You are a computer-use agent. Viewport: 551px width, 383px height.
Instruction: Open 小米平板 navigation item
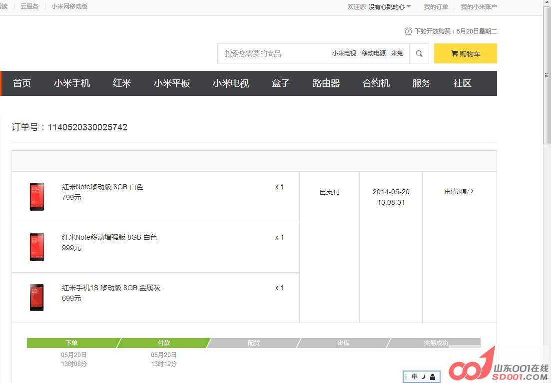pos(172,83)
